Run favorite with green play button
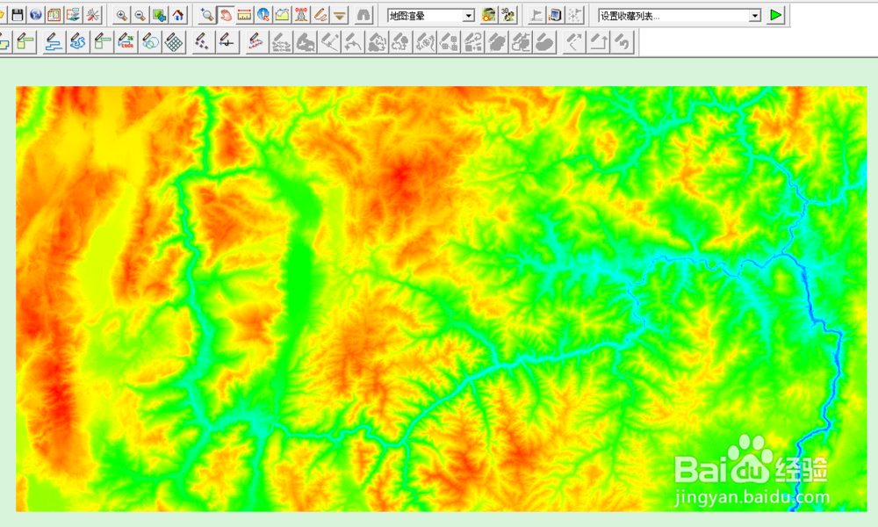The image size is (878, 527). (x=775, y=15)
